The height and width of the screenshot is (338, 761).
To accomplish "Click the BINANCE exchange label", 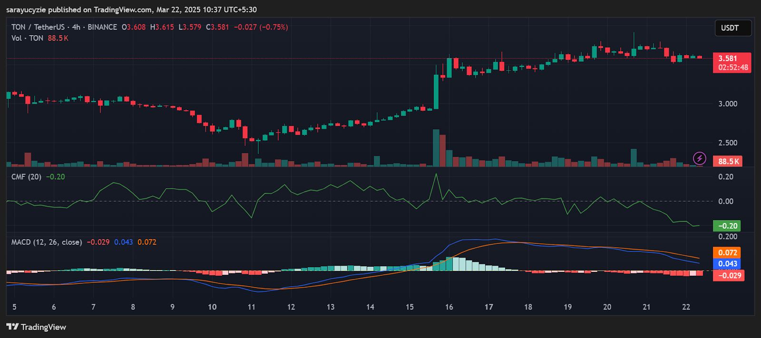I will 102,27.
